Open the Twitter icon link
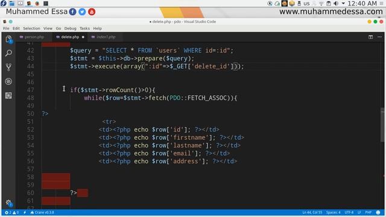This screenshot has width=386, height=217. (82, 11)
